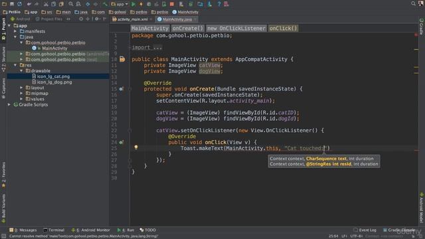Open the Structure side panel tab

tap(3, 60)
